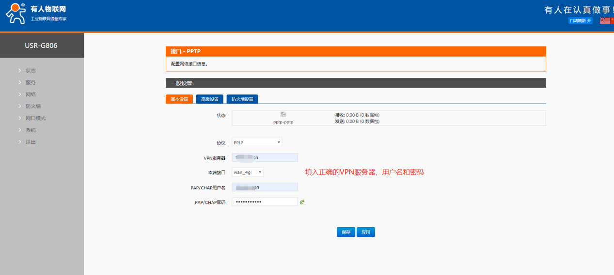Expand the 服务 sidebar section
Image resolution: width=614 pixels, height=275 pixels.
31,82
